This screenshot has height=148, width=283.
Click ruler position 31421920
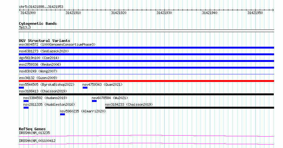[x=119, y=13]
